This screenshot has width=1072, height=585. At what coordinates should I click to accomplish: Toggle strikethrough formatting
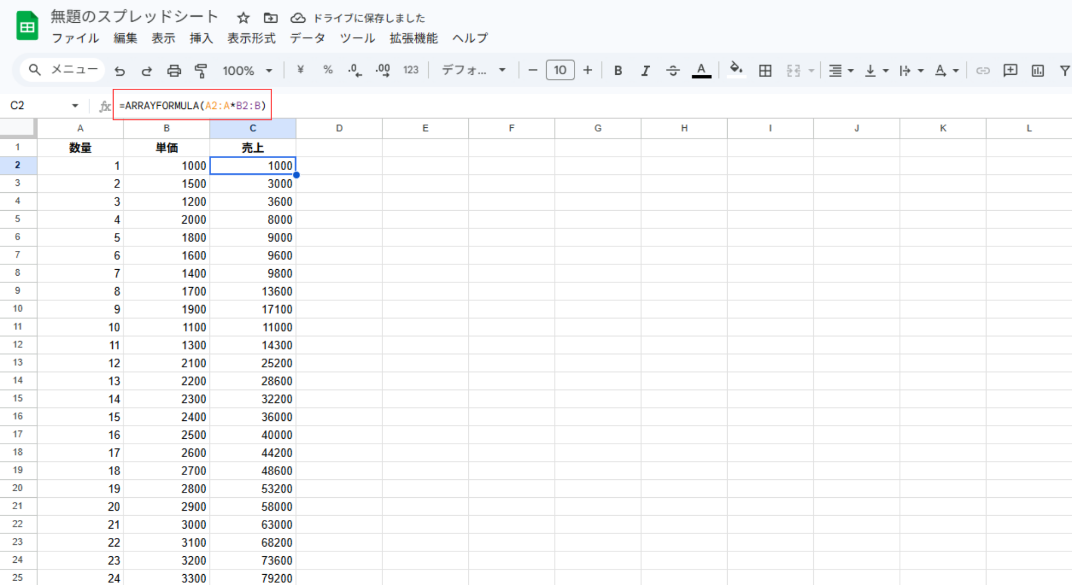[x=672, y=70]
